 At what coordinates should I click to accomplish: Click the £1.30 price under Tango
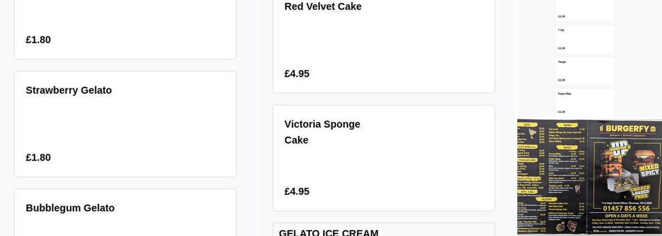tap(561, 80)
